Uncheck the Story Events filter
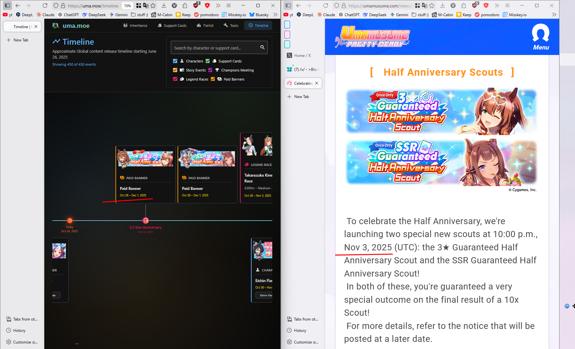The image size is (575, 349). point(175,70)
